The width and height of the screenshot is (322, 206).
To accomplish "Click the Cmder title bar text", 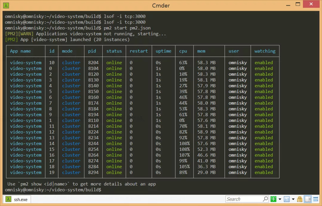I will [161, 5].
